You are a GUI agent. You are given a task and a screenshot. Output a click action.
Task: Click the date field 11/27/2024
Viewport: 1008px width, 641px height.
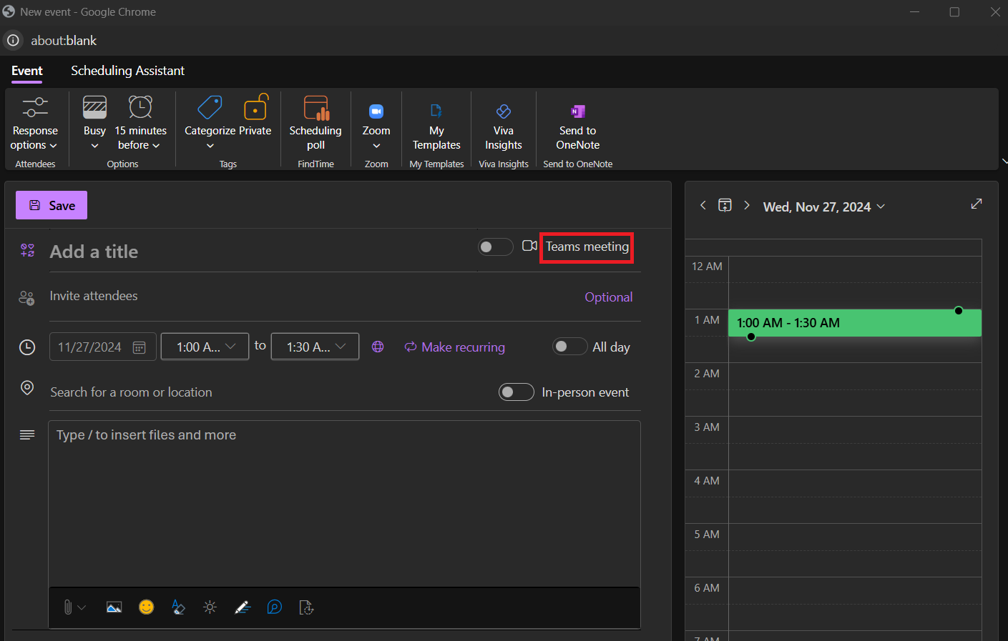point(102,347)
